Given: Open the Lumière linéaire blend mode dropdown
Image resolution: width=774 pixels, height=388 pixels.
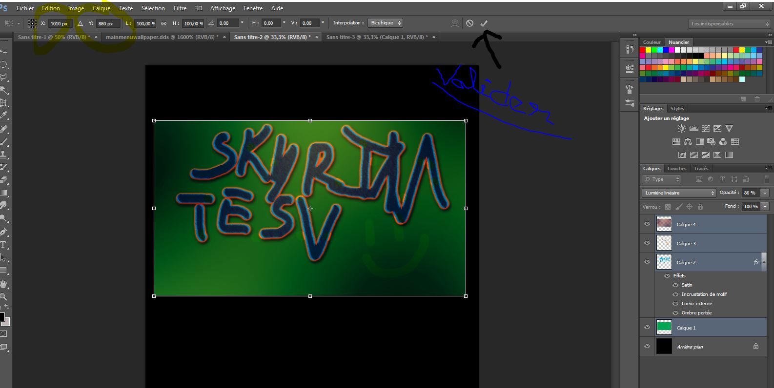Looking at the screenshot, I should click(x=678, y=193).
